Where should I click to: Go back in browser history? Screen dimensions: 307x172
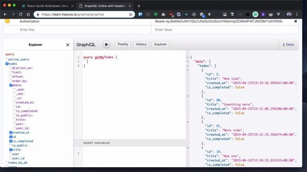click(5, 14)
